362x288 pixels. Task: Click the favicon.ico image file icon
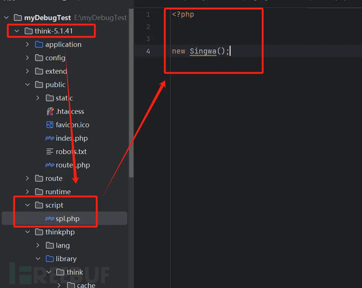(50, 125)
